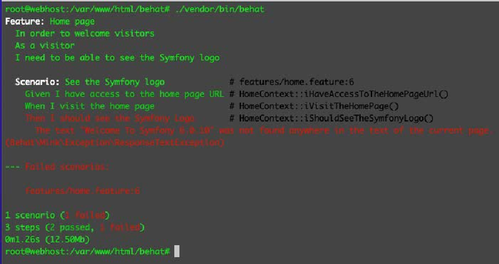
Task: Click the 'I need to be able to see' line
Action: point(117,58)
